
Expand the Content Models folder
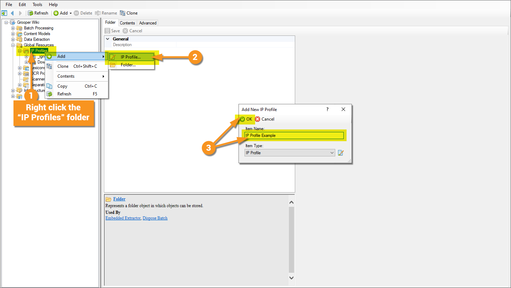[x=13, y=34]
